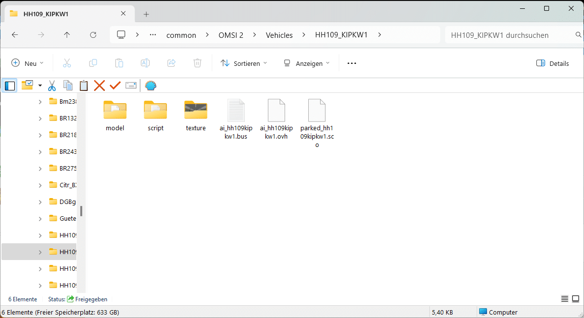Switch to large thumbnails view in status bar
Image resolution: width=584 pixels, height=318 pixels.
pyautogui.click(x=575, y=299)
